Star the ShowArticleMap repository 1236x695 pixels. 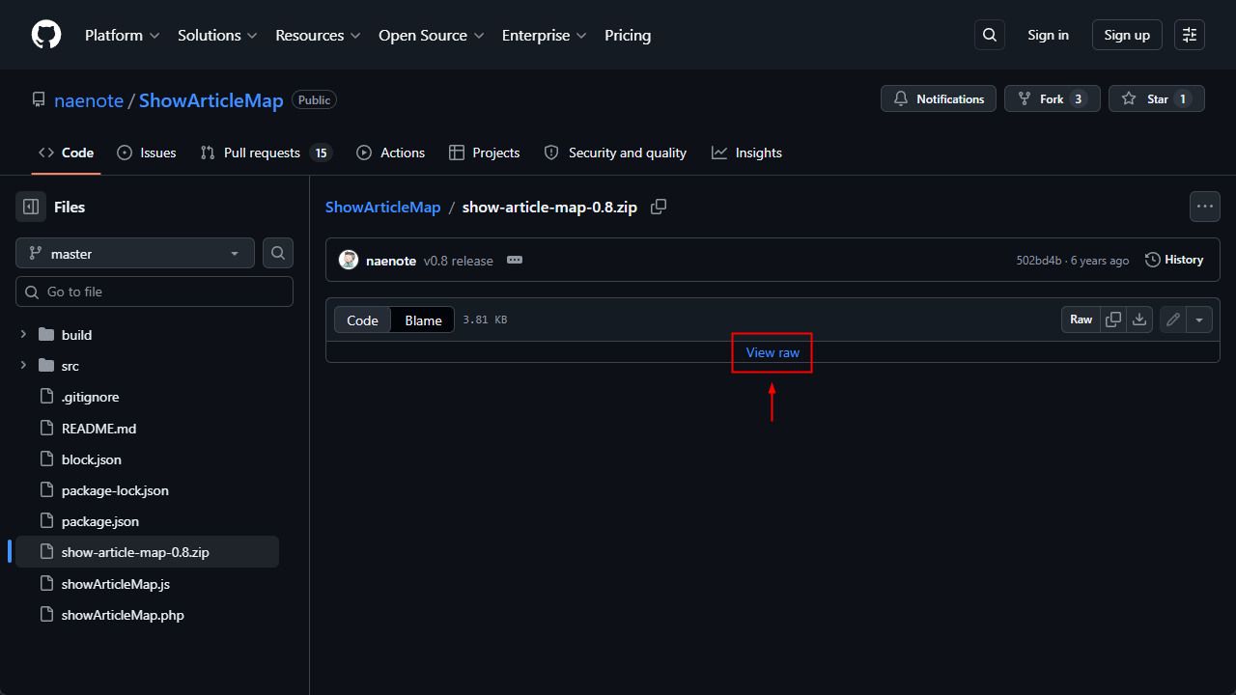tap(1157, 98)
